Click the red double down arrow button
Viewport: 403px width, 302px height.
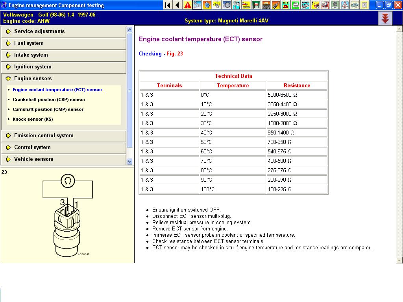pos(385,18)
